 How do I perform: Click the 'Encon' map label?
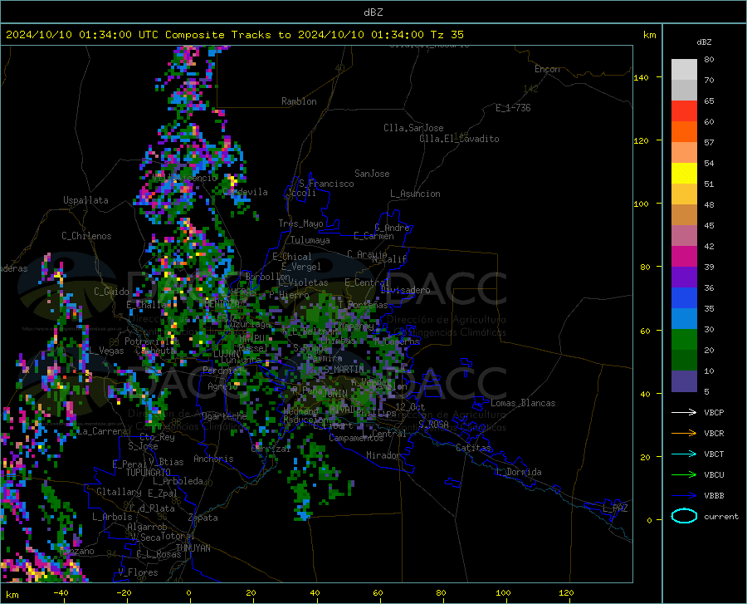(547, 69)
